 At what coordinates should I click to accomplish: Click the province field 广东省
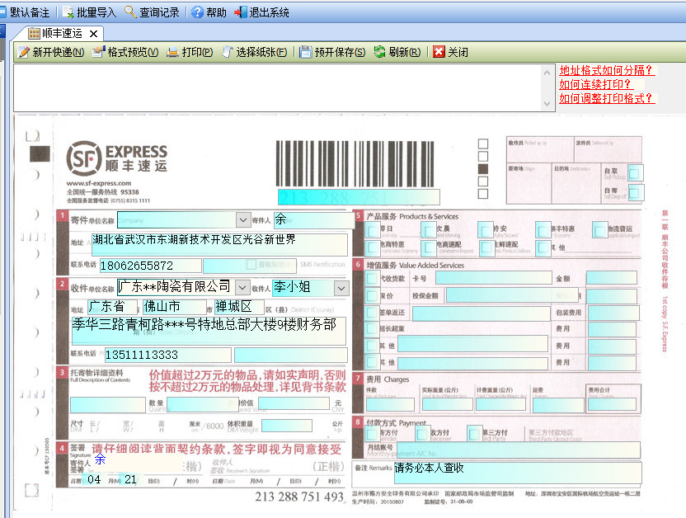point(112,307)
